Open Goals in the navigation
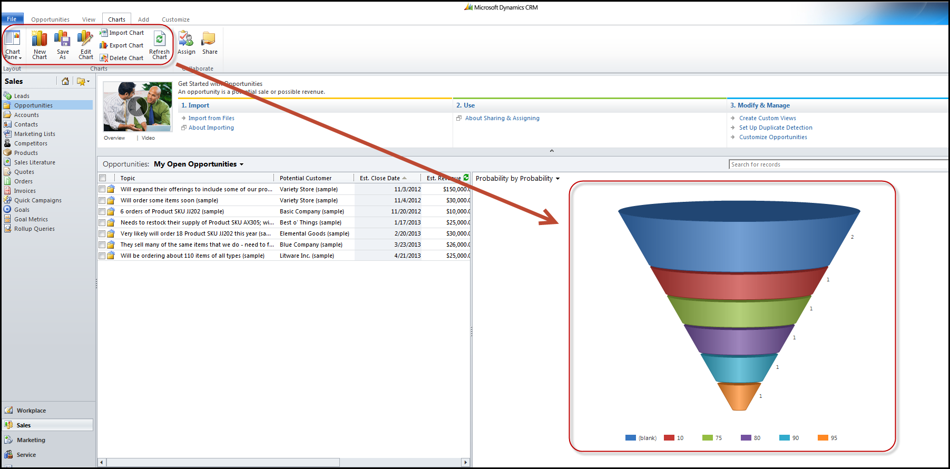The image size is (950, 469). (x=22, y=210)
